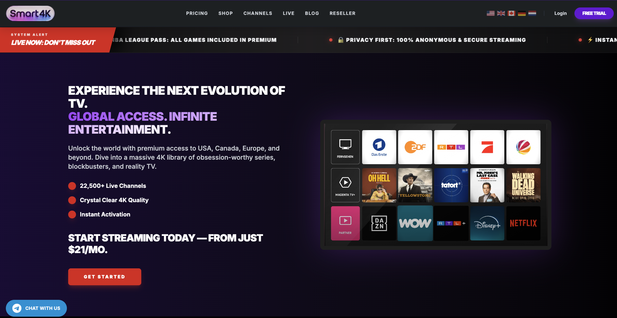Open the Walking Dead Universe poster
This screenshot has width=617, height=318.
[x=523, y=185]
